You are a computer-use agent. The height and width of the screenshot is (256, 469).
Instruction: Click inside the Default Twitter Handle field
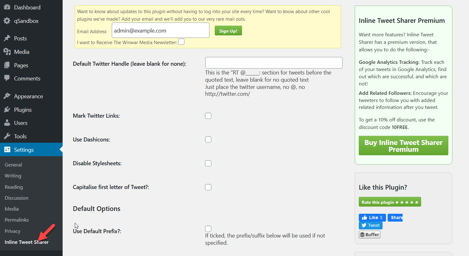coord(274,63)
